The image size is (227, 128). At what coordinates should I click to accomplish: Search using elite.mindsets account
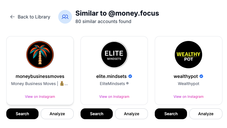pyautogui.click(x=97, y=114)
